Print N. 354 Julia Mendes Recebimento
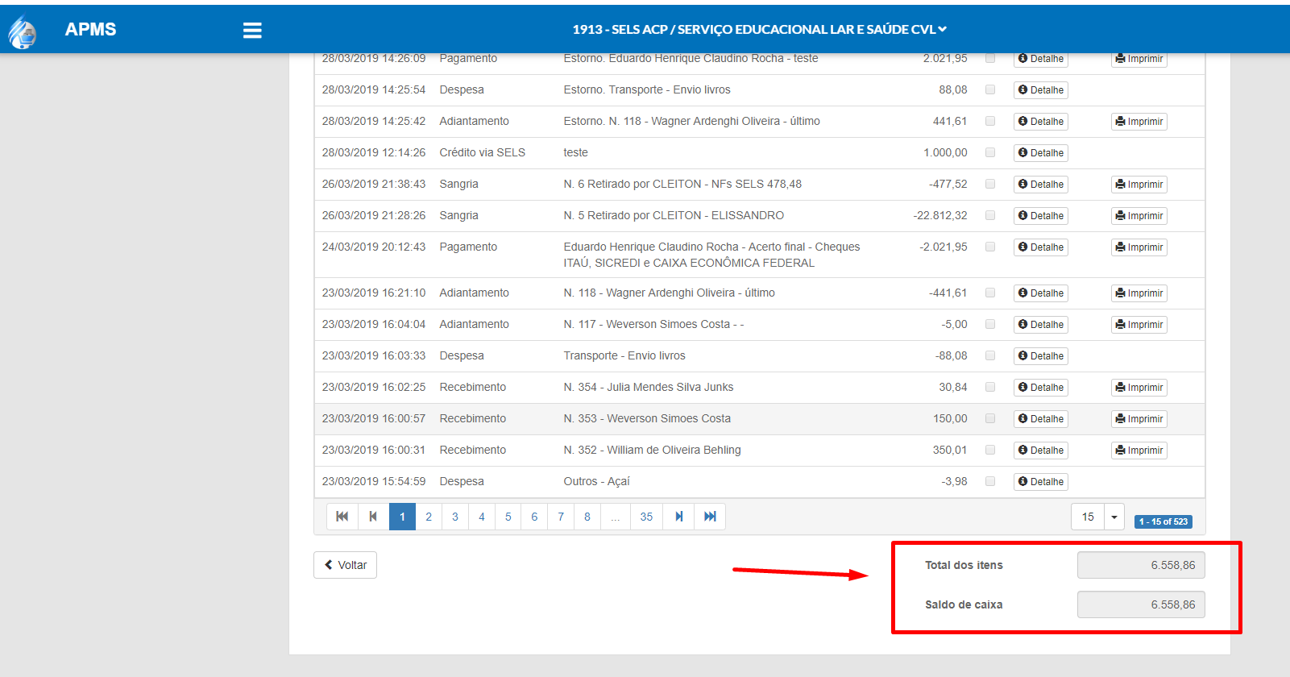 [1139, 388]
